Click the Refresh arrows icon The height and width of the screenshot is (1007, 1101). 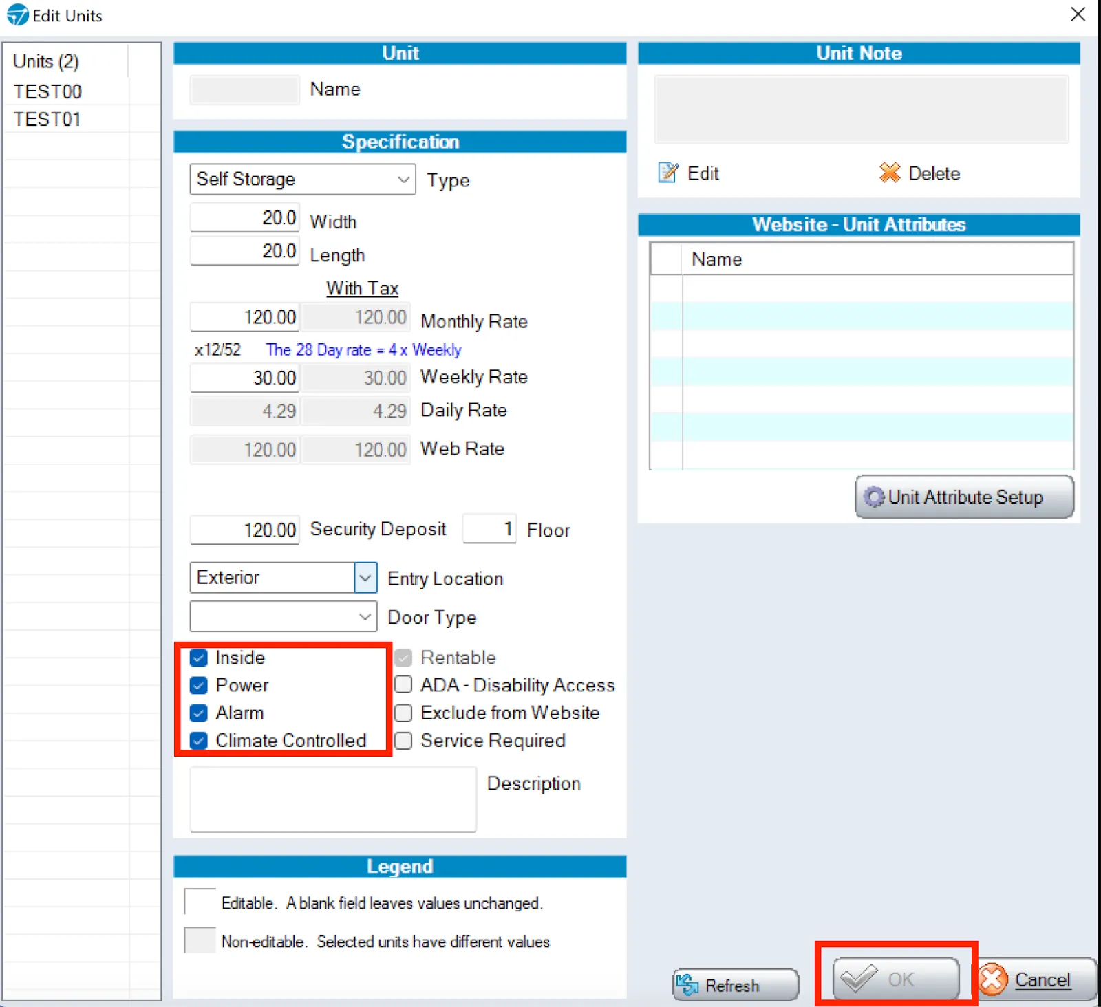(x=687, y=985)
